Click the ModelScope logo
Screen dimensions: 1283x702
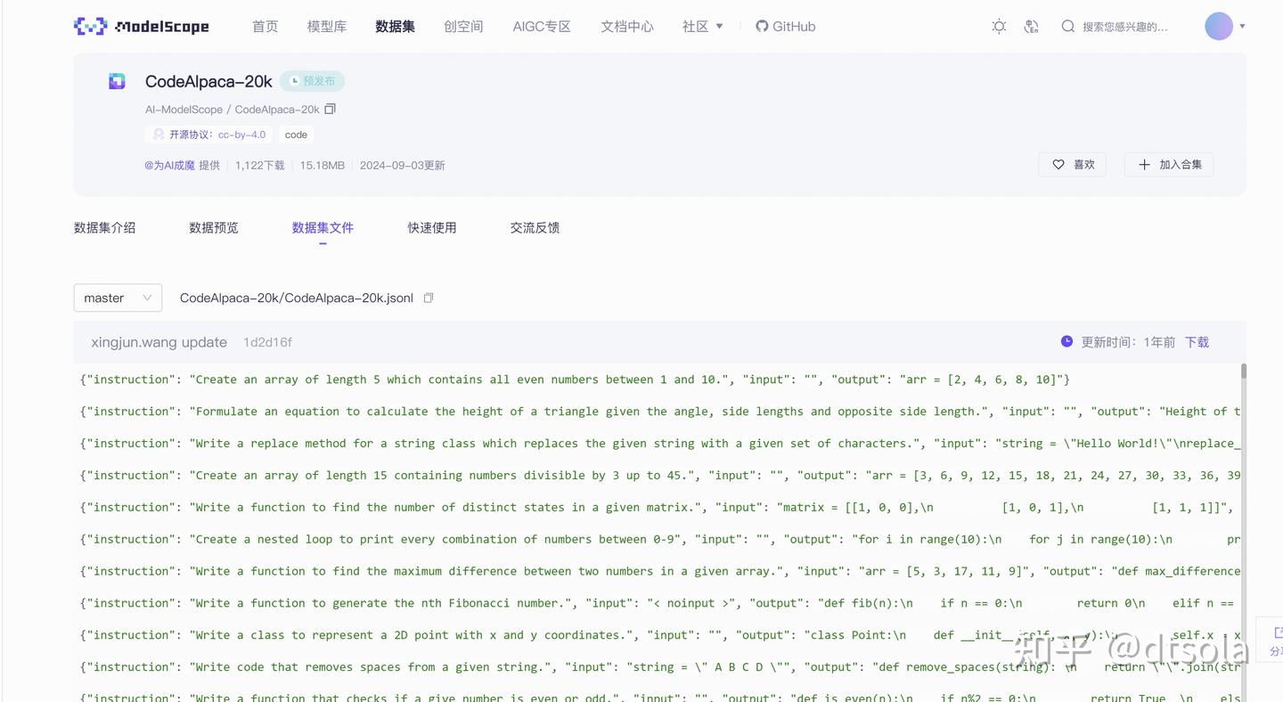coord(142,27)
